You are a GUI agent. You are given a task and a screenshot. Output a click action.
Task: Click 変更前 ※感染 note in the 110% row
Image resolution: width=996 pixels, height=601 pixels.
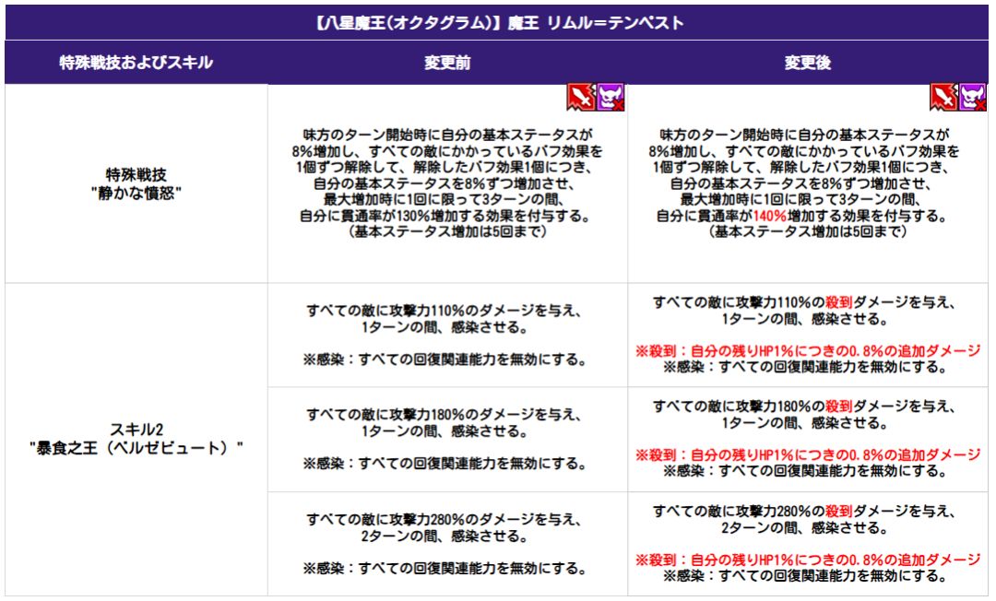click(445, 359)
